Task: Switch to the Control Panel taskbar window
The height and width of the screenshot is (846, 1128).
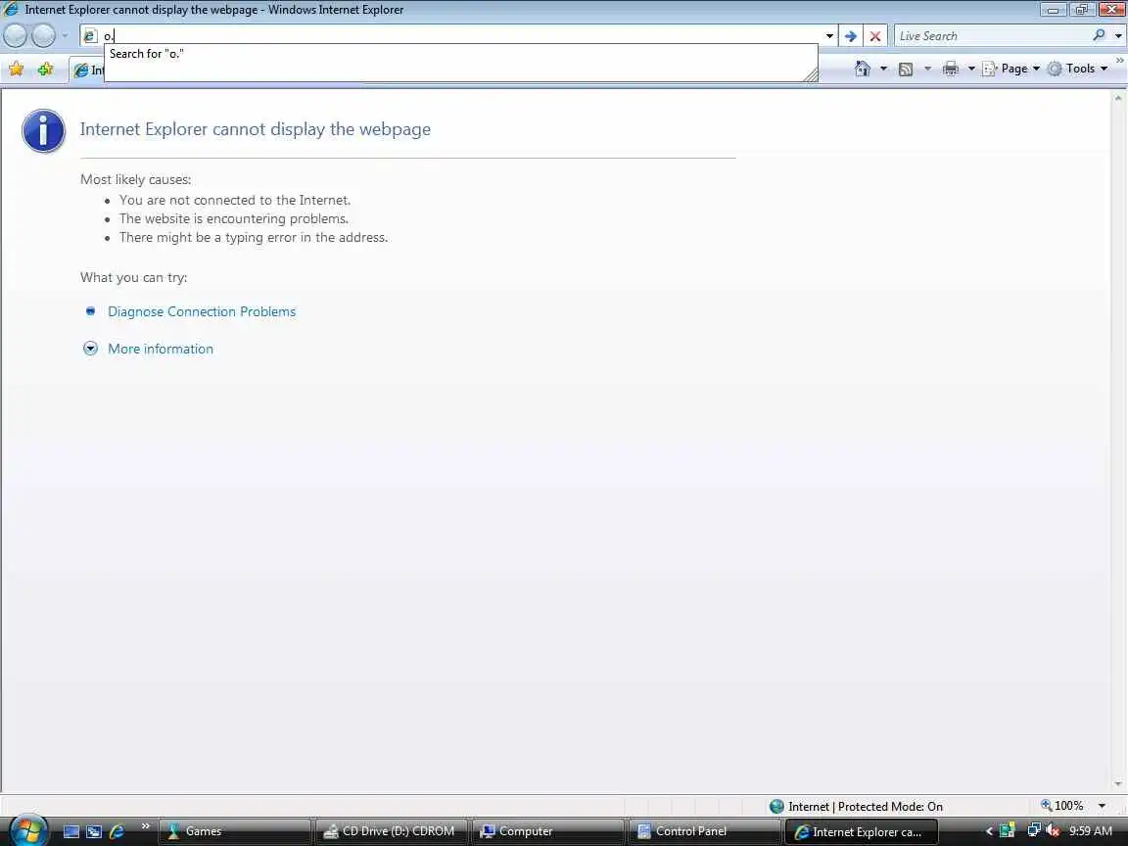Action: [x=705, y=831]
